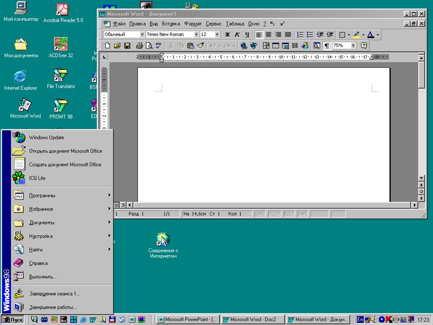Viewport: 433px width, 325px height.
Task: Select the Format Painter brush
Action: [200, 45]
